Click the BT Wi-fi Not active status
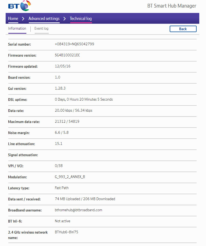Viewport: 206px width, 246px height. click(62, 221)
